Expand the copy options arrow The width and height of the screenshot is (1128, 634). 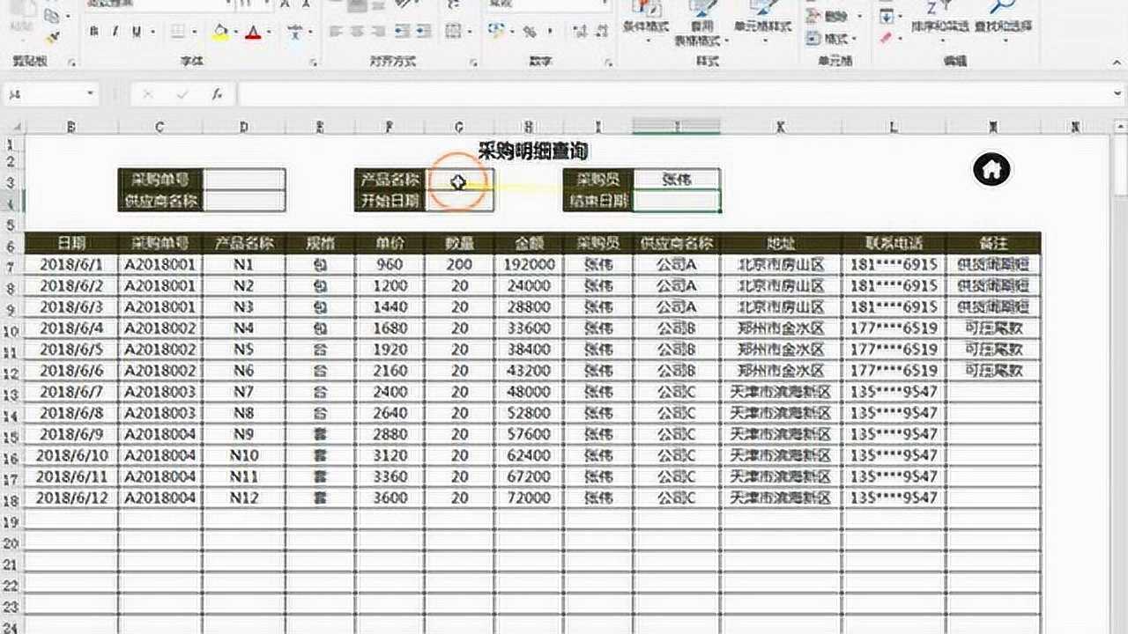click(x=68, y=17)
